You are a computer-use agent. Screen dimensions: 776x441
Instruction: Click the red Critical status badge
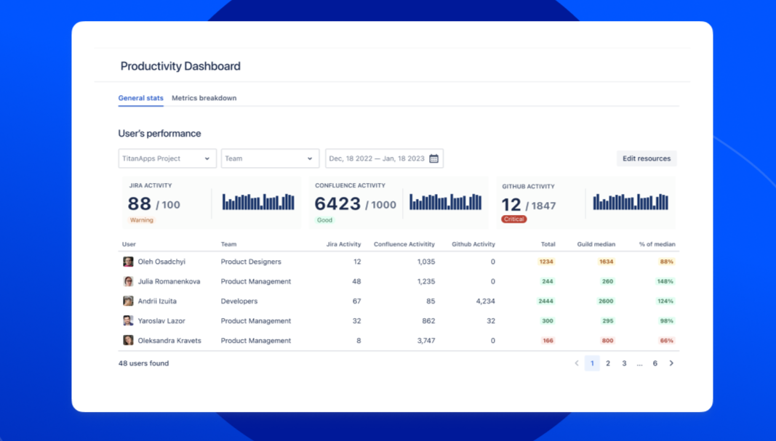coord(513,219)
